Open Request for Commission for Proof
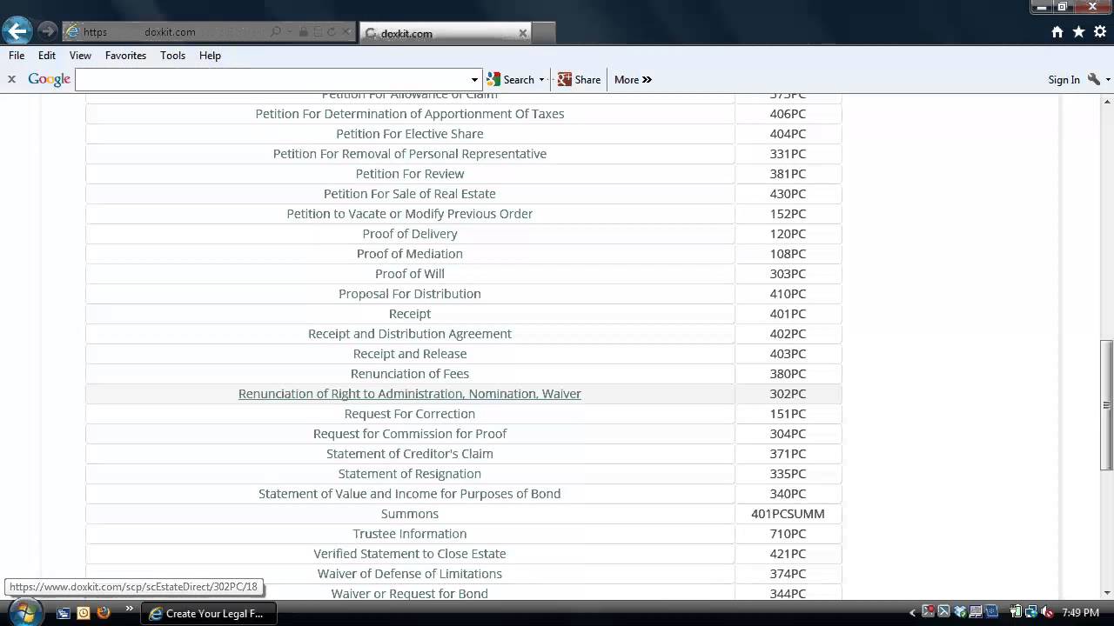Viewport: 1114px width, 626px height. point(410,434)
